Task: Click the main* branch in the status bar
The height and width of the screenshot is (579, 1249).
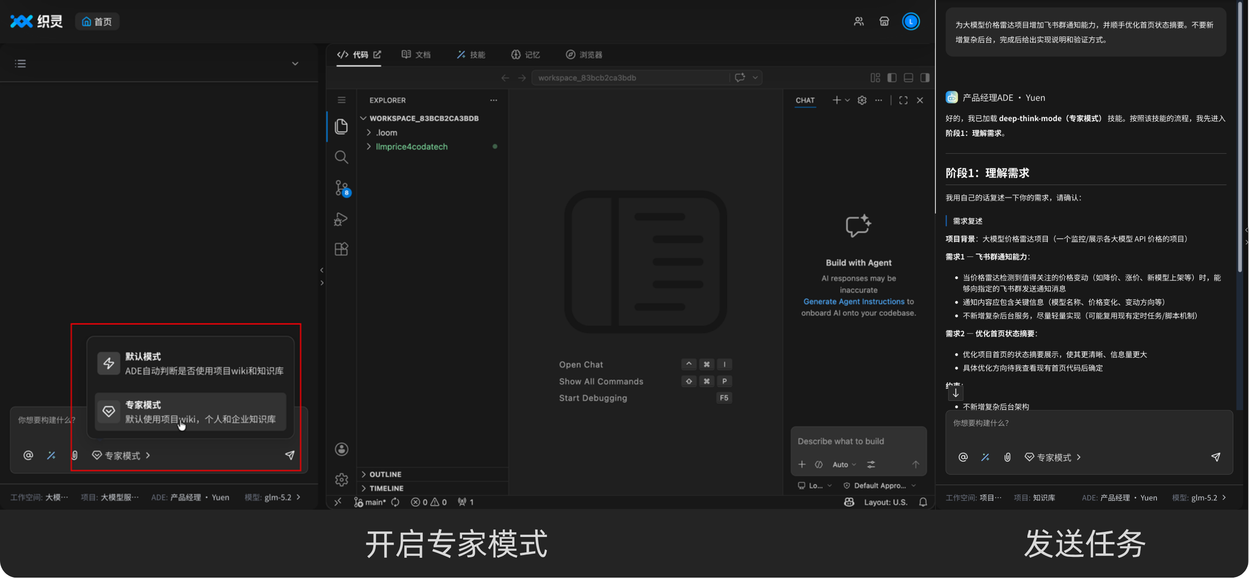Action: (370, 502)
